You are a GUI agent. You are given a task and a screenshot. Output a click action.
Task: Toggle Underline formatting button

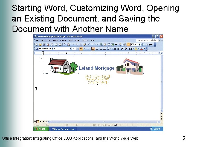[88, 49]
